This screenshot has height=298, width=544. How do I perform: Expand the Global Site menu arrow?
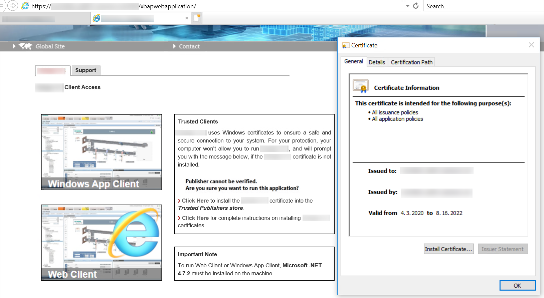14,46
